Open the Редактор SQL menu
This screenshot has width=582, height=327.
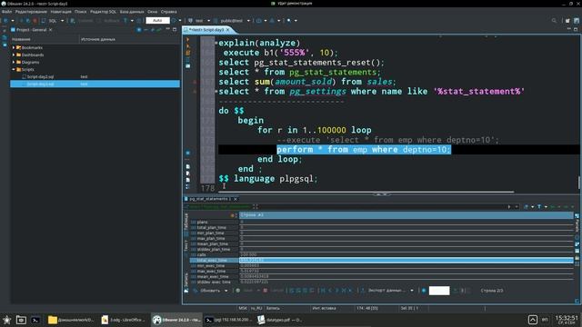click(103, 12)
